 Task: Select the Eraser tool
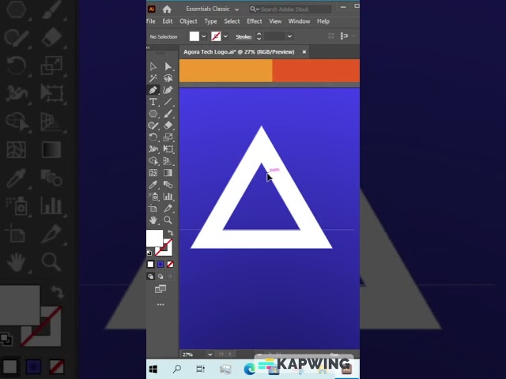click(168, 126)
